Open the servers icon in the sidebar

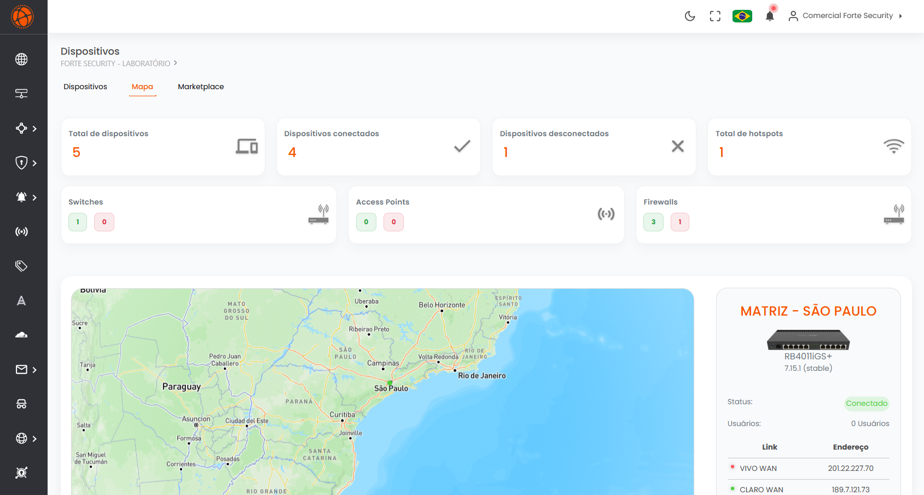point(21,94)
